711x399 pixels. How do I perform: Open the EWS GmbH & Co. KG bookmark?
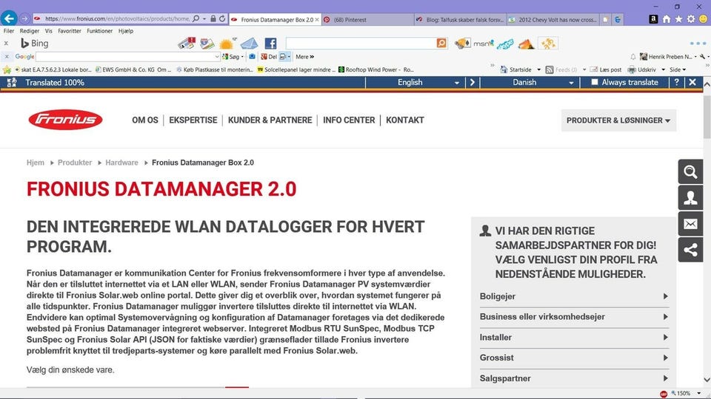(x=133, y=69)
